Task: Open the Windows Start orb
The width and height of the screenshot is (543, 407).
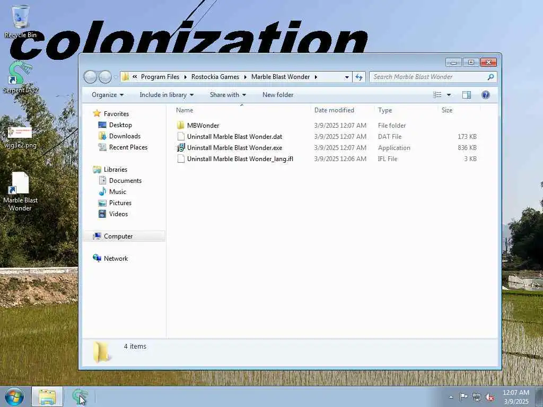Action: coord(14,396)
